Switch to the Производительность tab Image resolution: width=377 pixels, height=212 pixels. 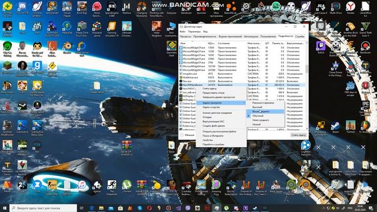click(204, 37)
